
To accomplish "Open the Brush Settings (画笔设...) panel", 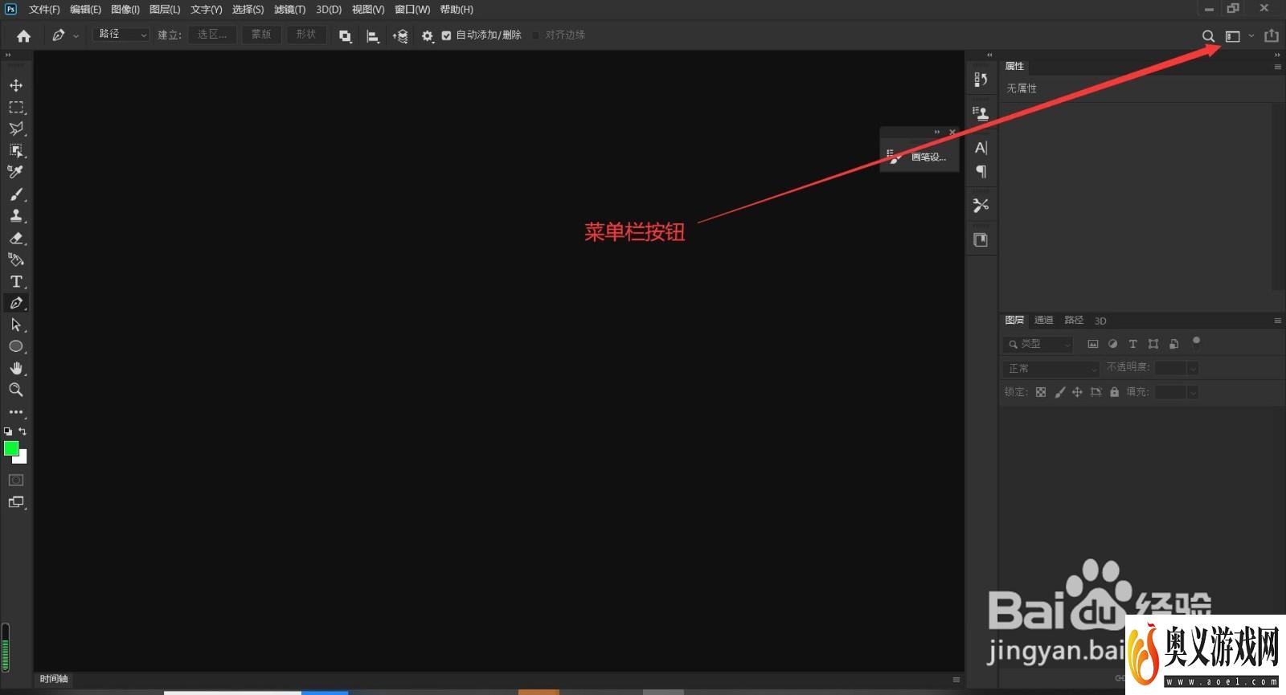I will pos(919,157).
